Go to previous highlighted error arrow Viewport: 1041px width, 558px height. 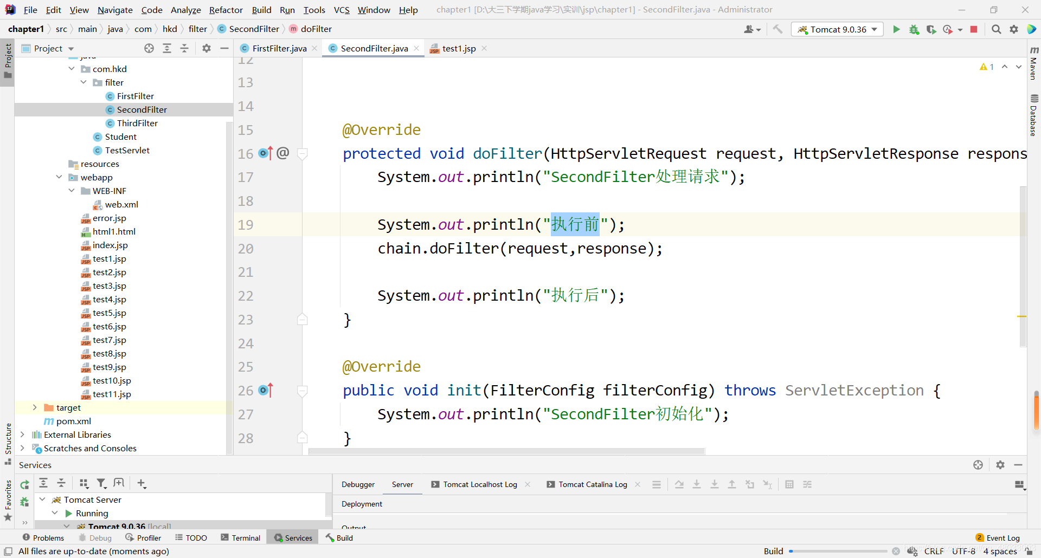tap(1005, 67)
